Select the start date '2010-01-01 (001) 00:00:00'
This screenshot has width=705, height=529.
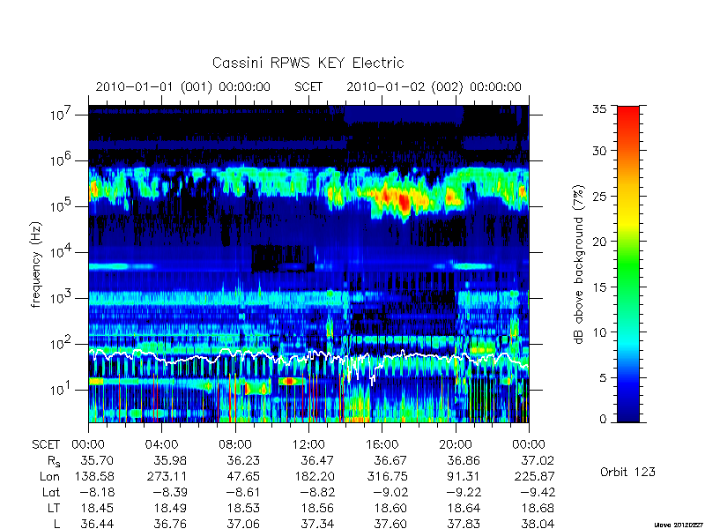pyautogui.click(x=183, y=86)
